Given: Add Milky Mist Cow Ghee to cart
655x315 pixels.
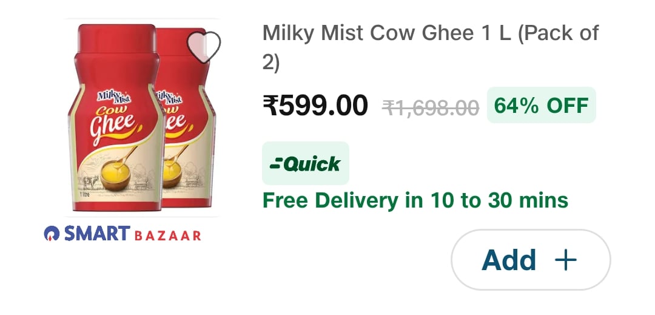Looking at the screenshot, I should click(x=531, y=260).
